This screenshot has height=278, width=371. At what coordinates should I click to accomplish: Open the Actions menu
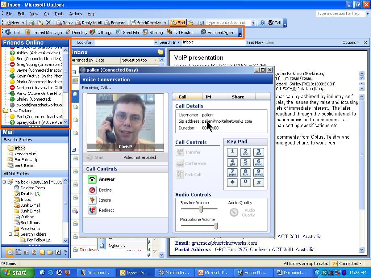75,14
